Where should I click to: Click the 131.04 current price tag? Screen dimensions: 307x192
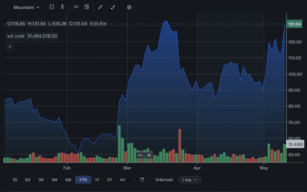294,24
